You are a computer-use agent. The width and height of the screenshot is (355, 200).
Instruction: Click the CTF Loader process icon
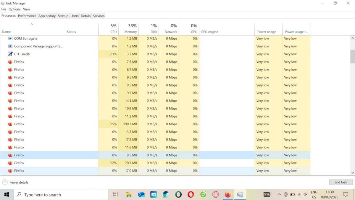pos(10,54)
